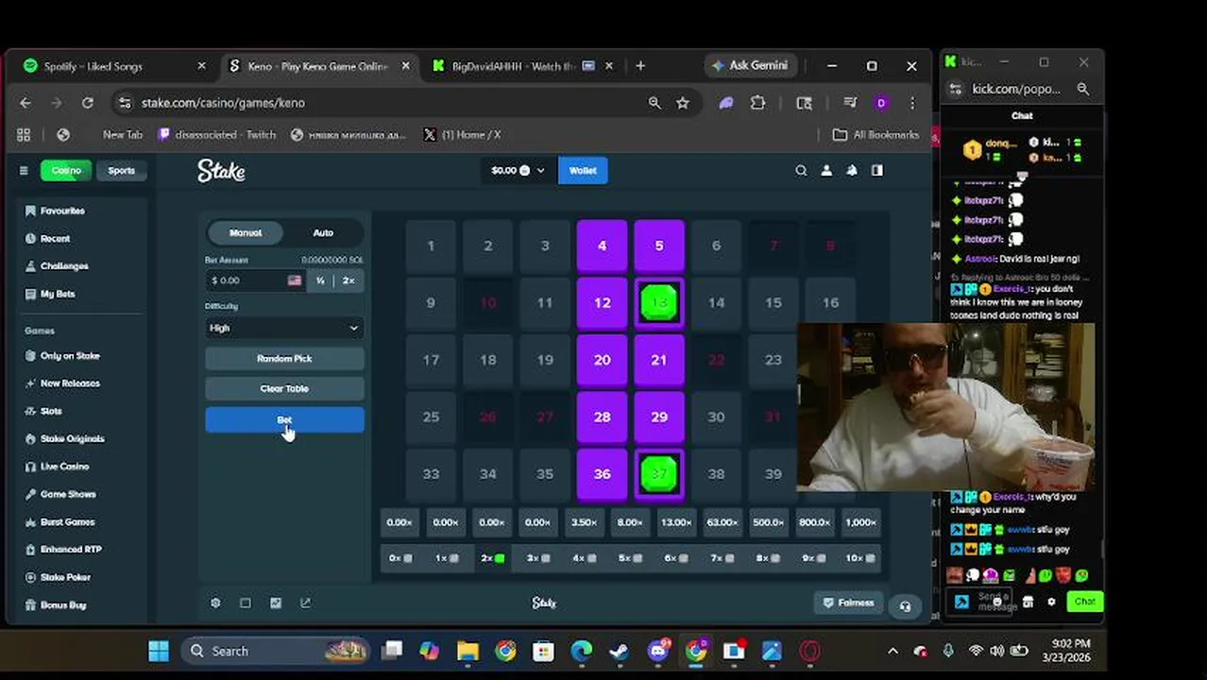
Task: Open All Bookmarks folder
Action: (875, 135)
